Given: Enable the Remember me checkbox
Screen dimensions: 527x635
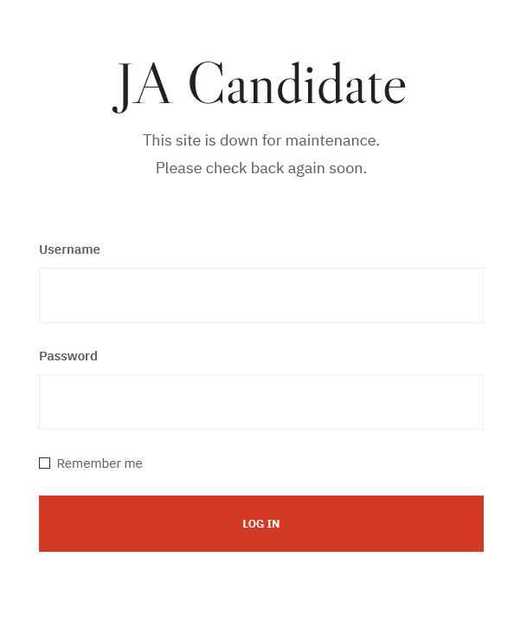Looking at the screenshot, I should pos(45,463).
